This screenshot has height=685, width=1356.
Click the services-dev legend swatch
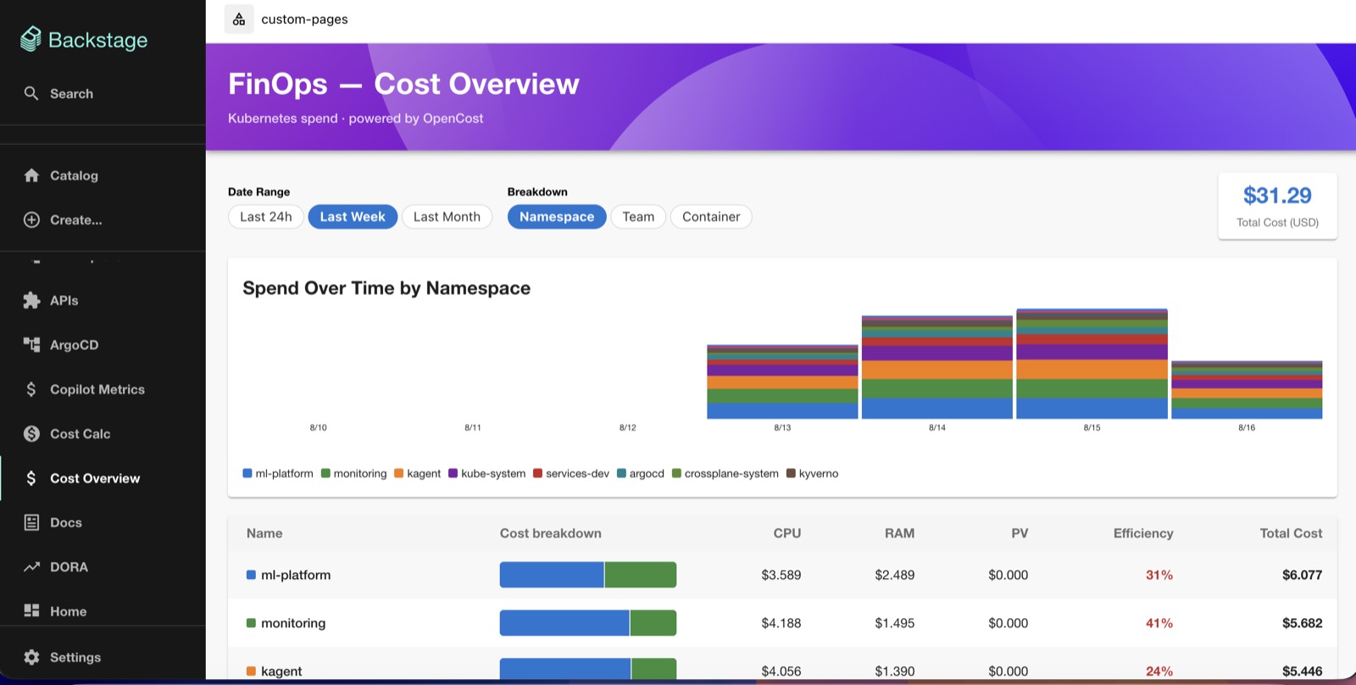coord(537,473)
